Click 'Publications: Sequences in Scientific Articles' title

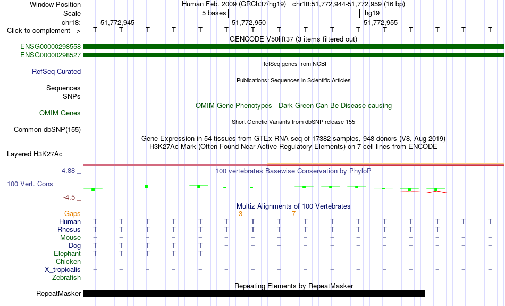(x=293, y=80)
